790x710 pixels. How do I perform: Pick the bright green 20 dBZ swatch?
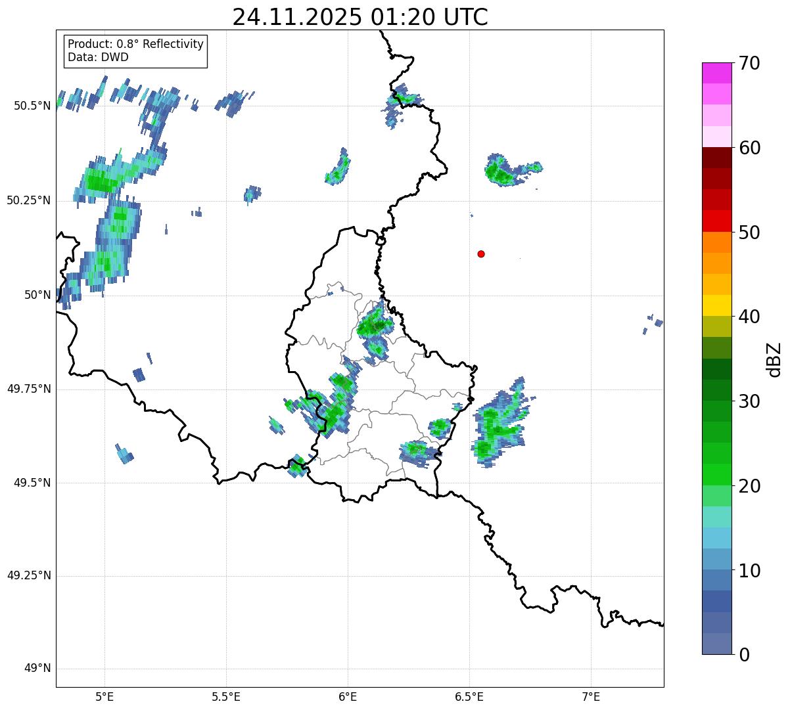click(x=717, y=475)
